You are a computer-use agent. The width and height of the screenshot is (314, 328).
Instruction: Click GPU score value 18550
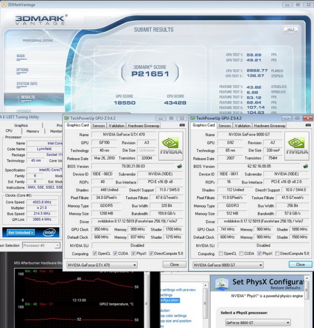(125, 102)
